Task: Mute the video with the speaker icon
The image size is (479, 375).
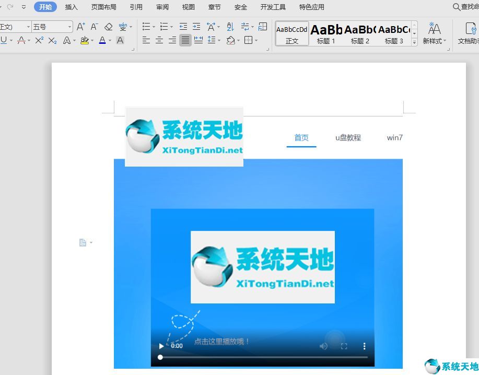Action: (323, 346)
